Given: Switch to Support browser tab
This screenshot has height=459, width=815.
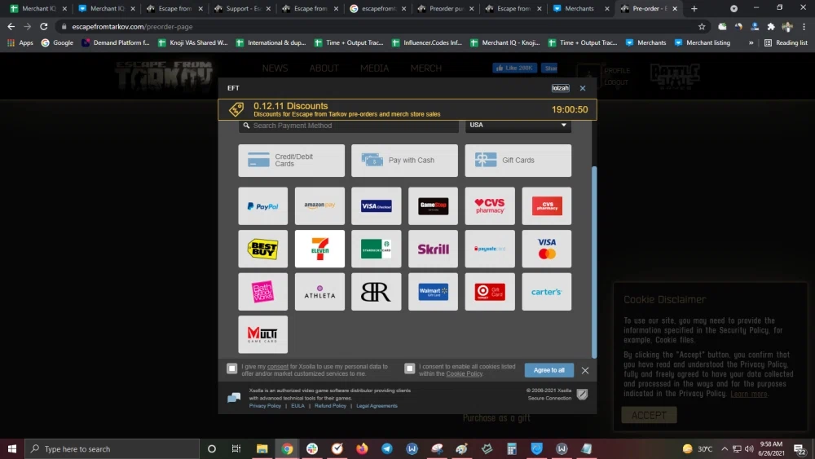Looking at the screenshot, I should [x=240, y=8].
